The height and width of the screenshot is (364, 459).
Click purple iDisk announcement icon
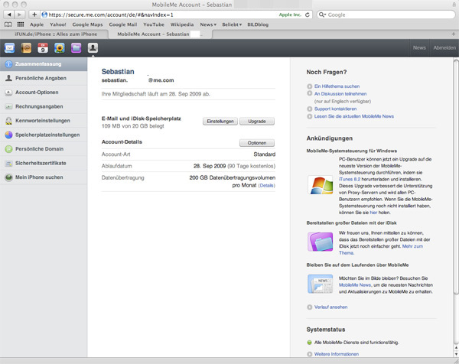pos(321,242)
